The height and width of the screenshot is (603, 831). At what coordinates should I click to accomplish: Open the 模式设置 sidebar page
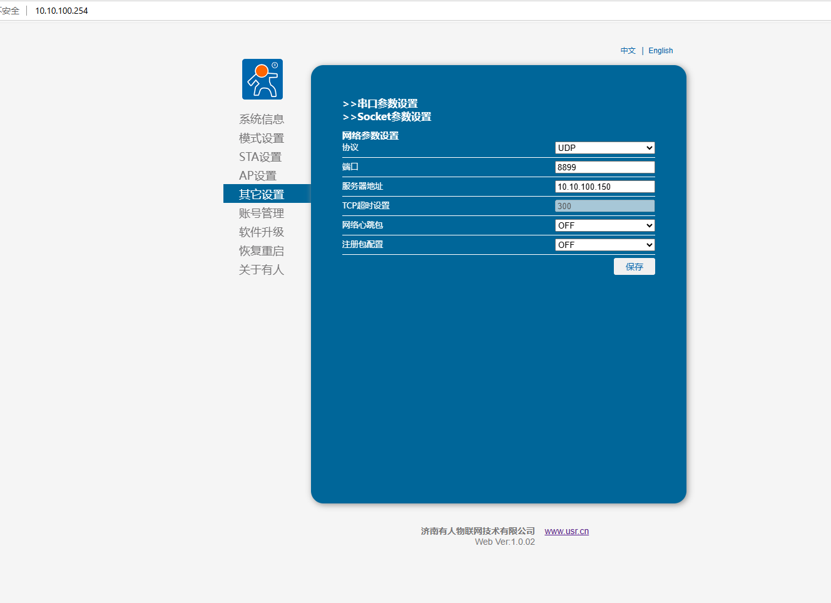coord(262,138)
